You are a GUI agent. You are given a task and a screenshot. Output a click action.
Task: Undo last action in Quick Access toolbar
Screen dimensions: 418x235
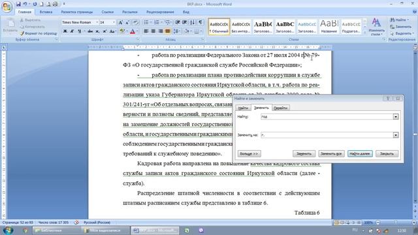(25, 4)
